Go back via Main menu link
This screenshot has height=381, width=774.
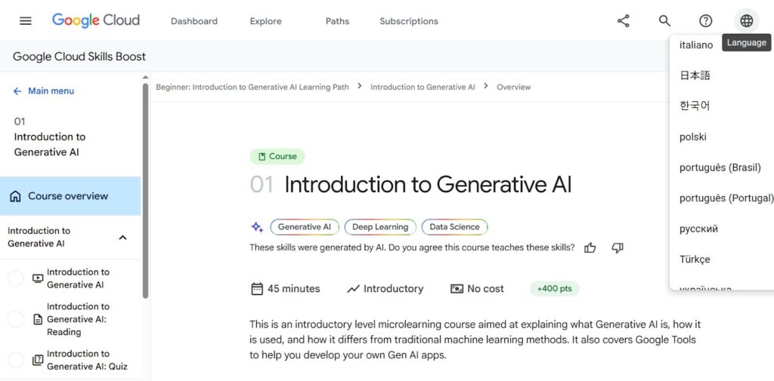pos(43,91)
